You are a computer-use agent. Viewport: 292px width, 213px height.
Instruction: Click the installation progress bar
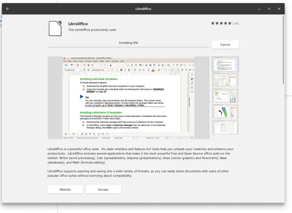(128, 47)
